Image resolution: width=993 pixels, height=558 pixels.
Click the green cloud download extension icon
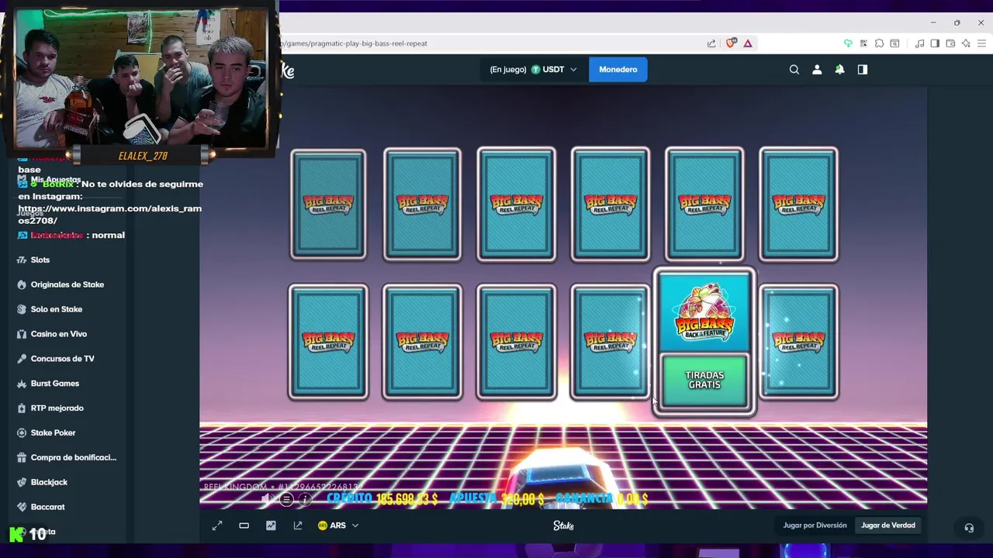coord(848,43)
